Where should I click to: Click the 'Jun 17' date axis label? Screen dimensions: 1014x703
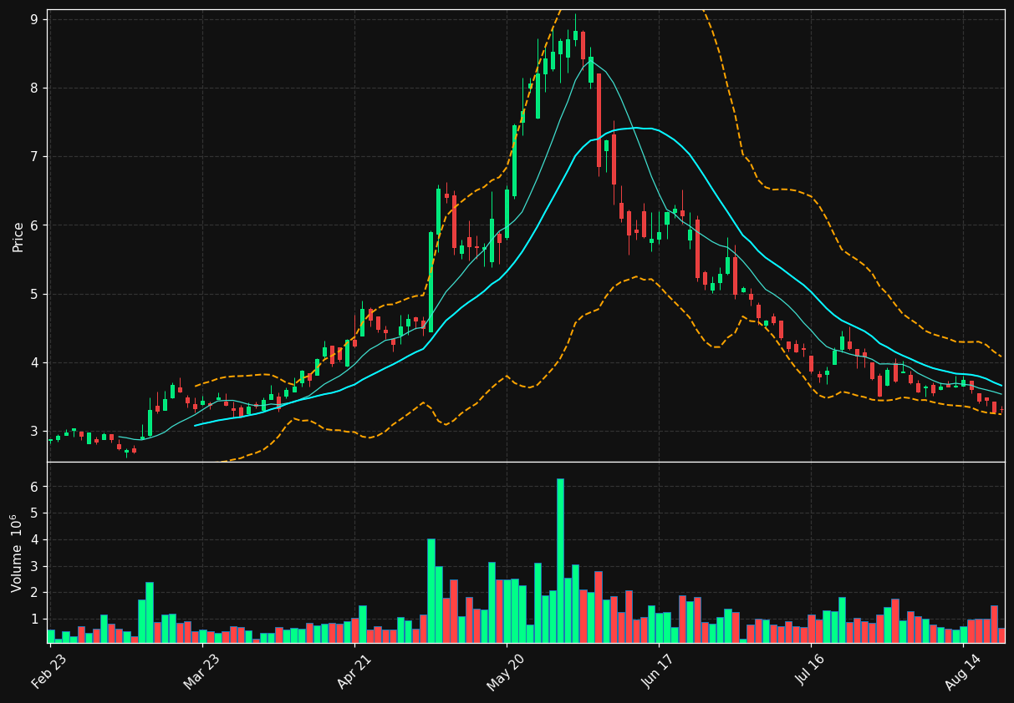pos(659,671)
